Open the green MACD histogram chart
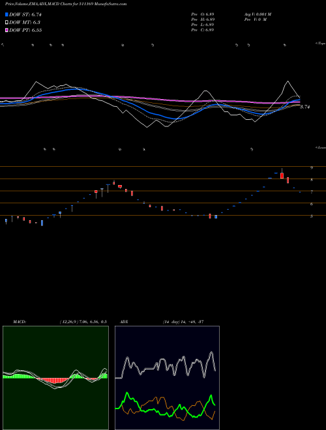 (x=55, y=378)
